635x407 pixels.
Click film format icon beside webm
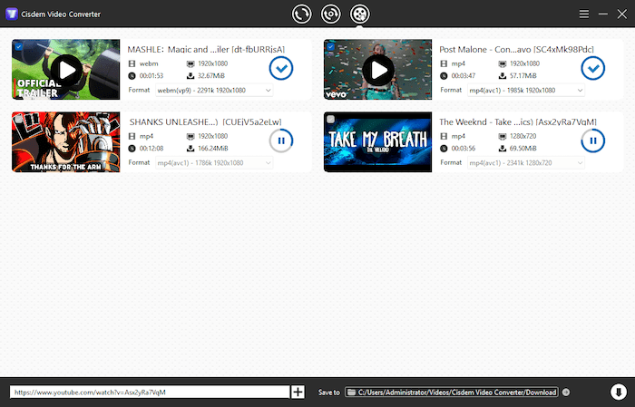132,63
